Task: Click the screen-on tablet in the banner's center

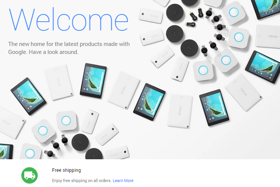Action: click(149, 102)
